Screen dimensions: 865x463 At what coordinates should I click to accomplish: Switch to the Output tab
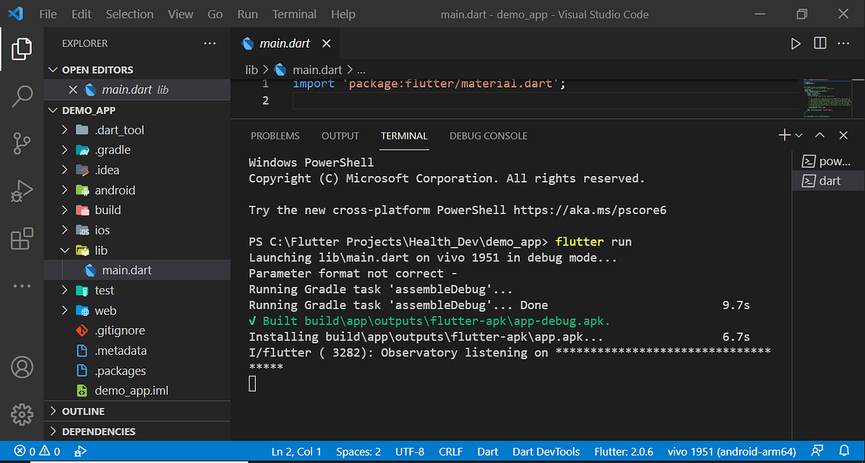[x=340, y=136]
